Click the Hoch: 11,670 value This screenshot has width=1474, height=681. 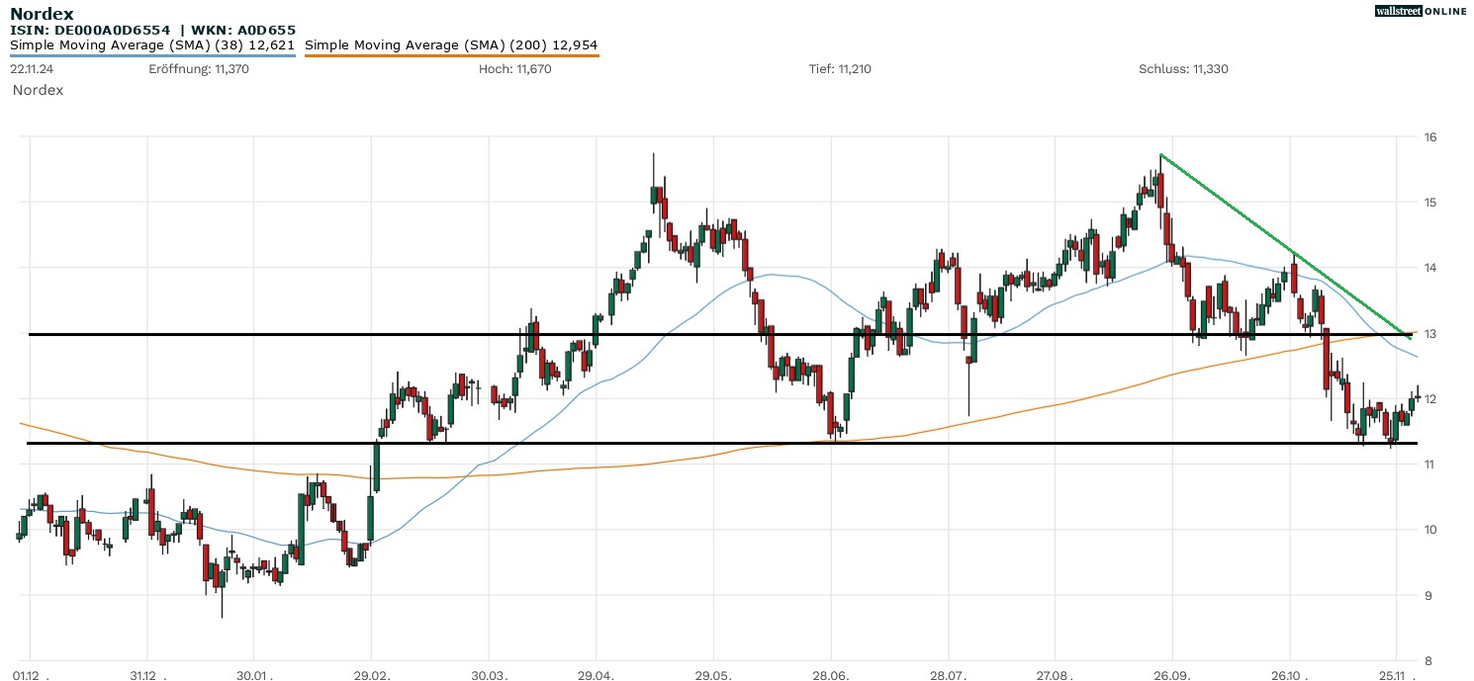[514, 69]
